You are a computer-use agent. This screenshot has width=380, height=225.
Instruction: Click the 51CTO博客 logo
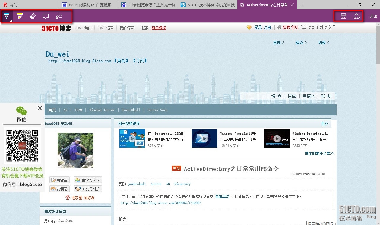pyautogui.click(x=56, y=28)
